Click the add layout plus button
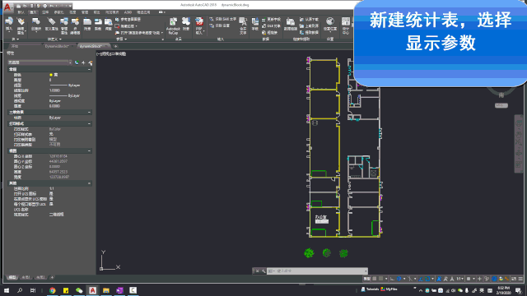This screenshot has height=296, width=527. coord(52,278)
